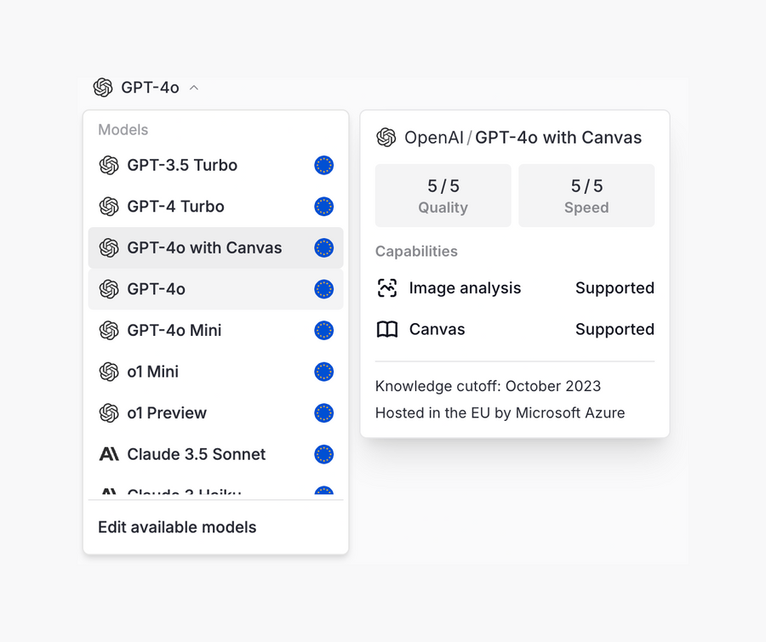The image size is (766, 642).
Task: Click the EU flag badge next to GPT-4 Turbo
Action: pos(323,207)
